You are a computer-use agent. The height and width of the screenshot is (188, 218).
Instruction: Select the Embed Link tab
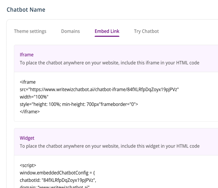tap(107, 31)
